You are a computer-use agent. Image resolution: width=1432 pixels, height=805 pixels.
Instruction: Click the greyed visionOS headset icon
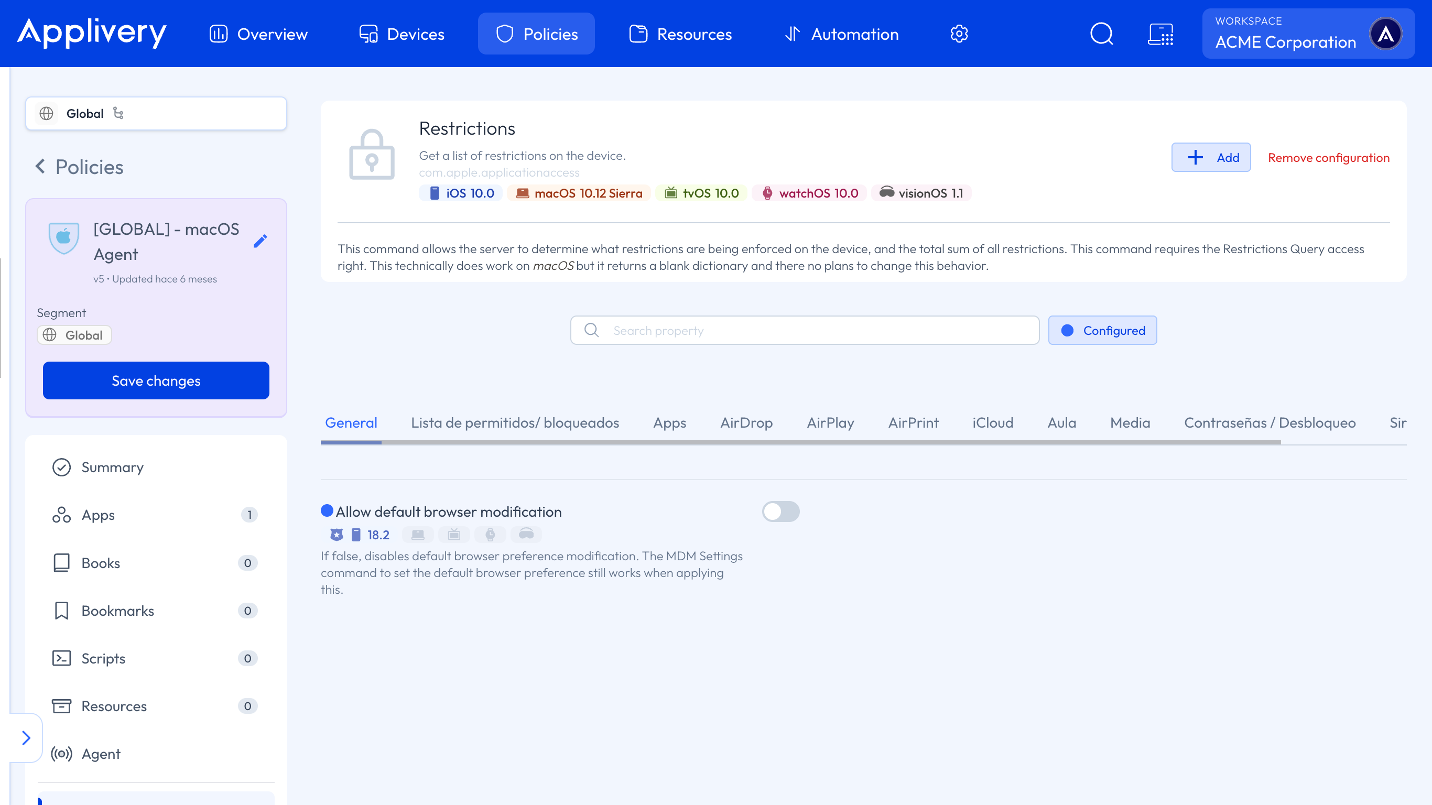coord(526,535)
